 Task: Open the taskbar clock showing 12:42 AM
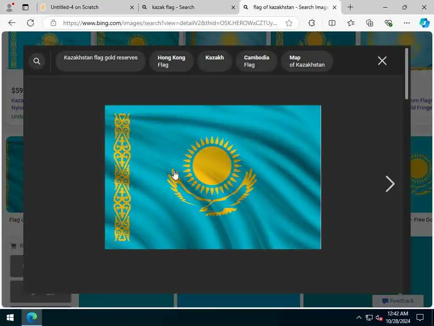[x=398, y=318]
